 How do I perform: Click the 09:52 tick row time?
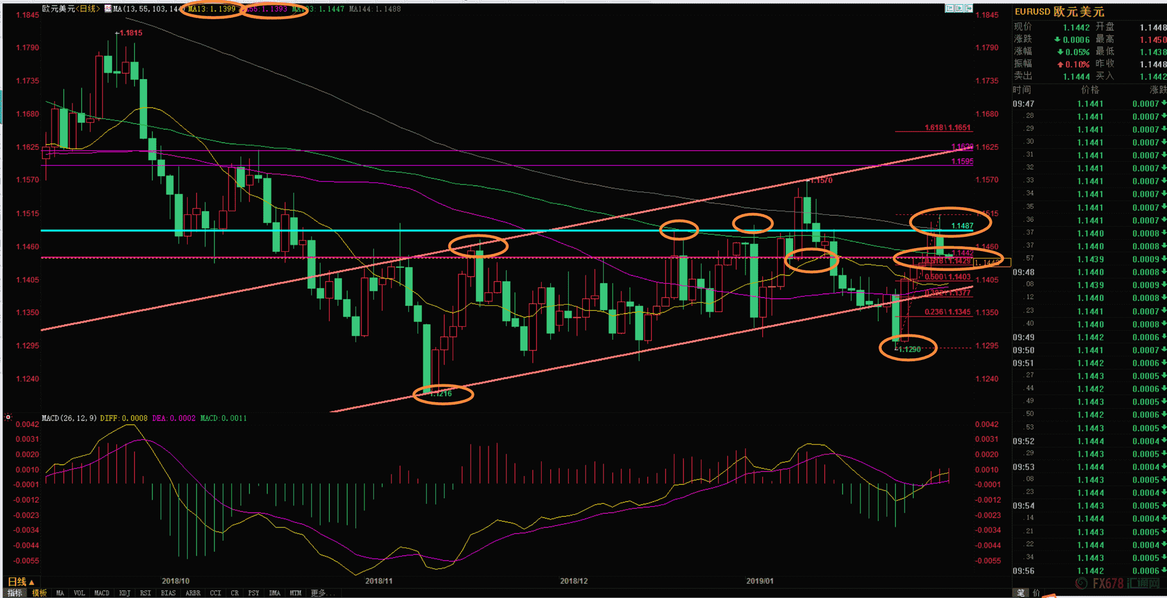[x=1024, y=441]
